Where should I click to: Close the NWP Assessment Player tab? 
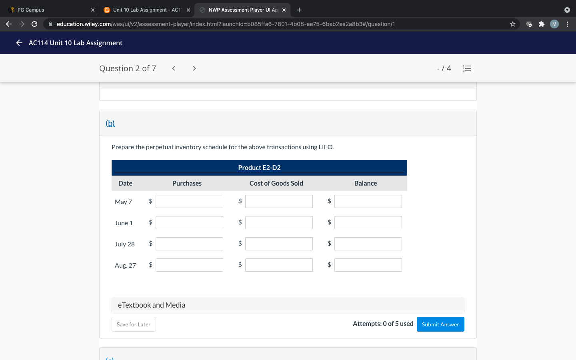(x=284, y=10)
